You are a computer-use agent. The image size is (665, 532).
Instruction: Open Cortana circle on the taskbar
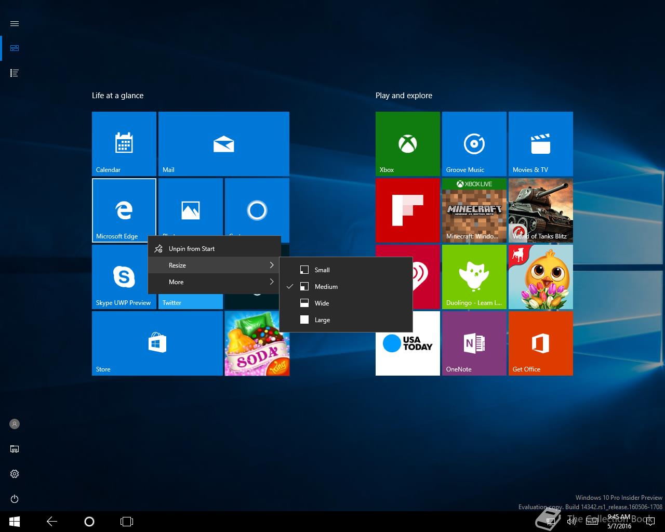[x=89, y=521]
